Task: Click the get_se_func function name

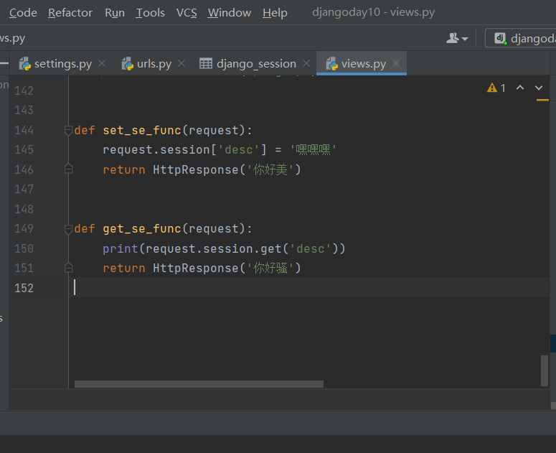Action: tap(142, 228)
